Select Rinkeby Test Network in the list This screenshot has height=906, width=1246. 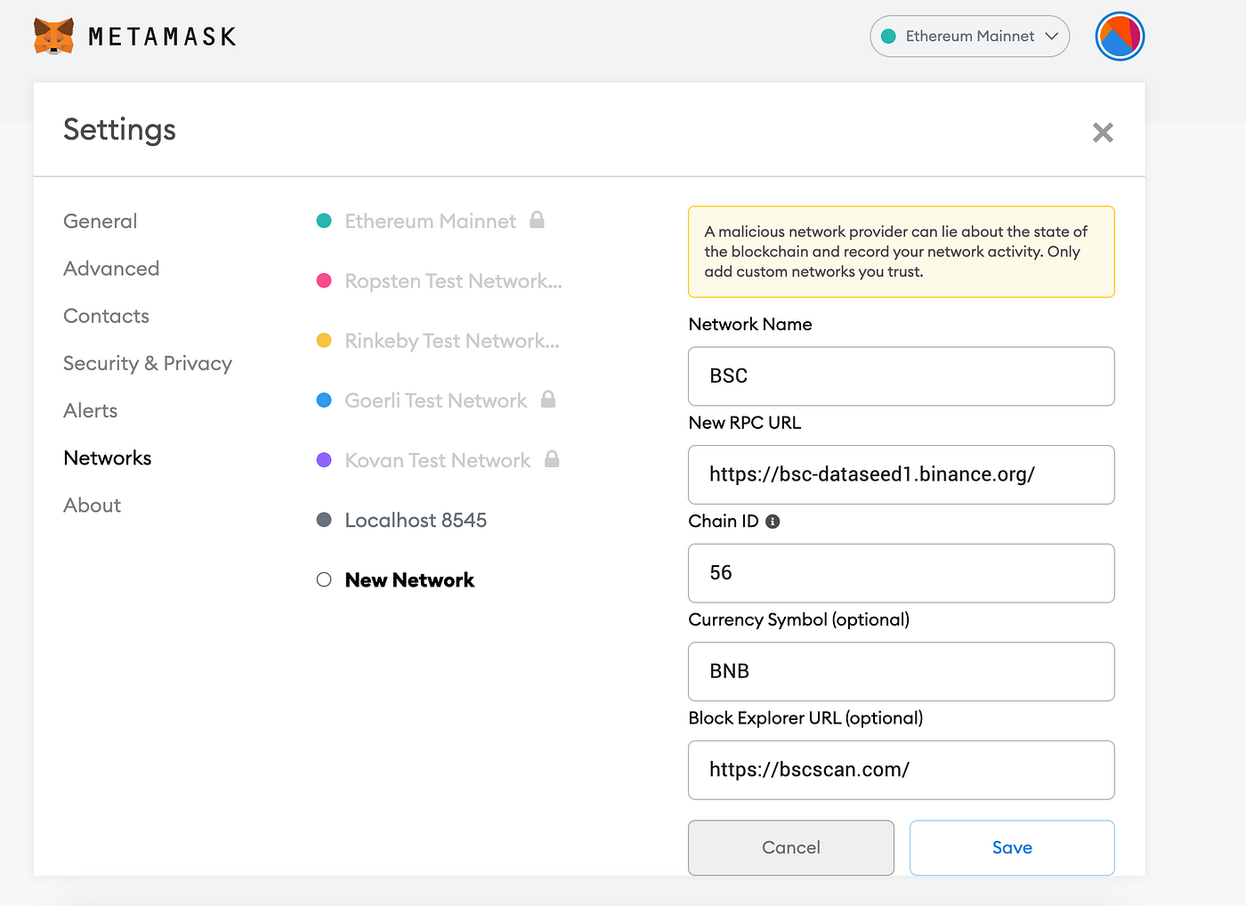452,341
